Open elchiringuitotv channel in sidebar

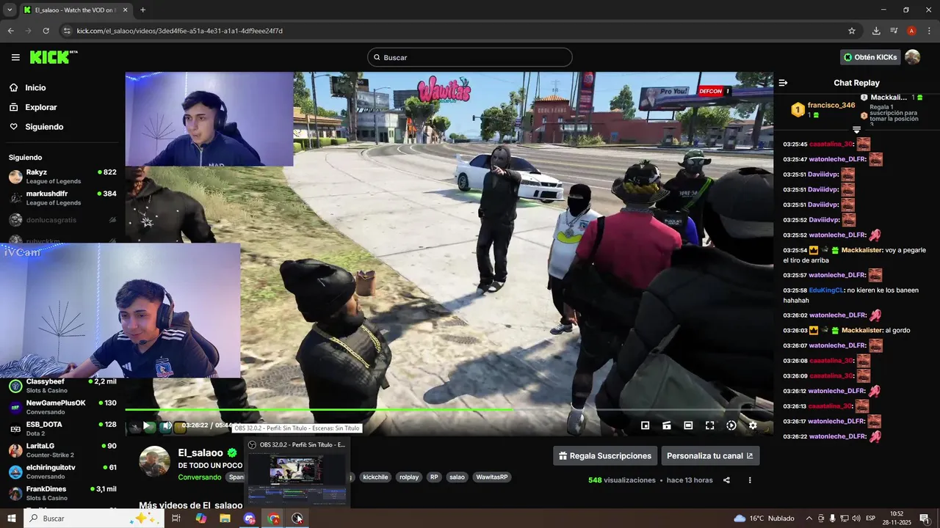(62, 472)
